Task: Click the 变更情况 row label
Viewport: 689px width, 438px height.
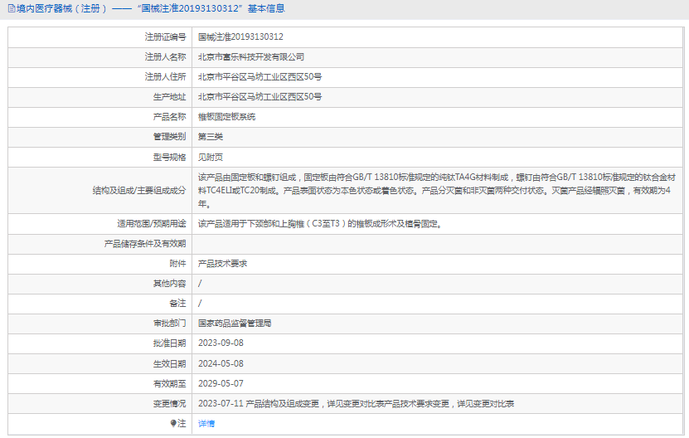Action: click(x=169, y=404)
